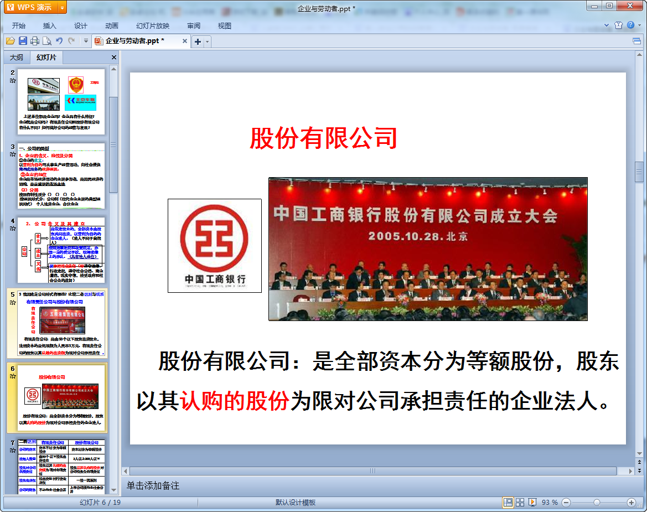Click the editor vertical scroll down arrow

pyautogui.click(x=639, y=454)
